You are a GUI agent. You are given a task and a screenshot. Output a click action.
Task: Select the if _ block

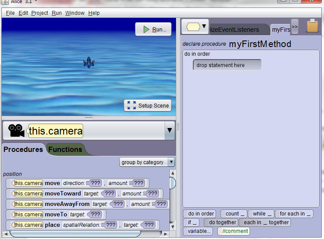tap(191, 222)
